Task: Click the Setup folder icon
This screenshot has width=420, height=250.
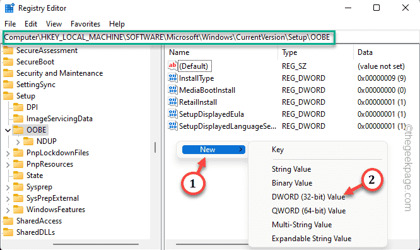Action: (x=8, y=96)
